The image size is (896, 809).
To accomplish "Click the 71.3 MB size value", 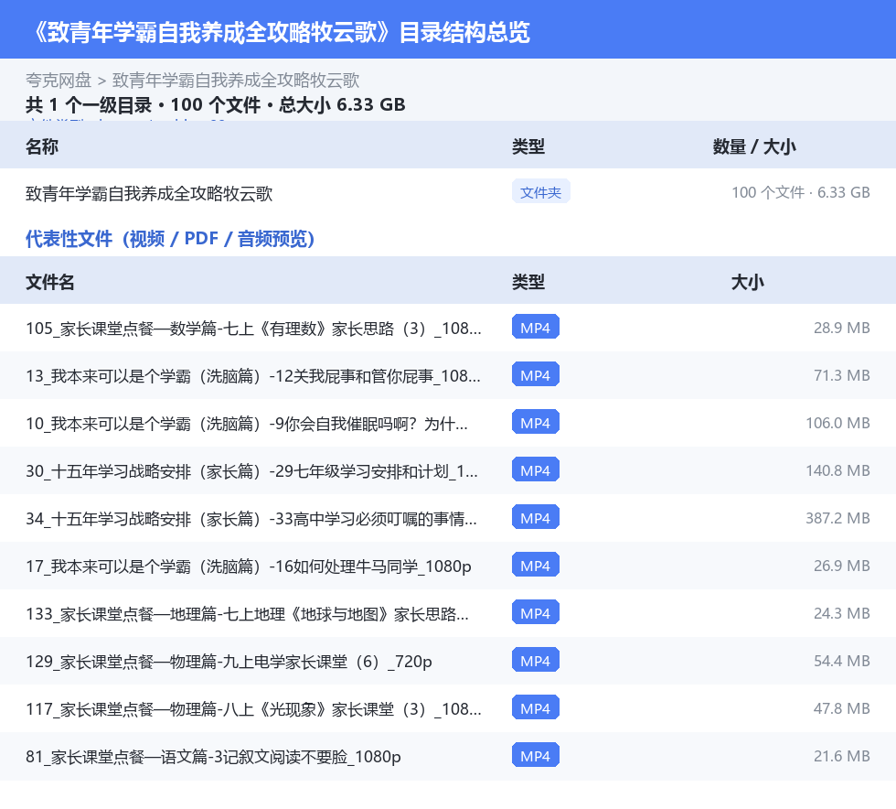I will (x=842, y=375).
